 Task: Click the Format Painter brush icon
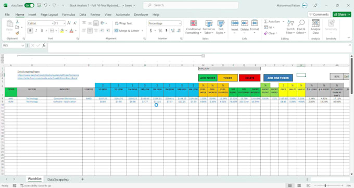pyautogui.click(x=17, y=33)
